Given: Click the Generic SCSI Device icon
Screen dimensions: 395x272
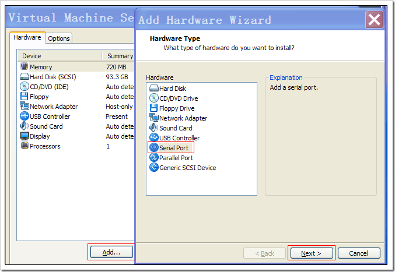Looking at the screenshot, I should 154,167.
